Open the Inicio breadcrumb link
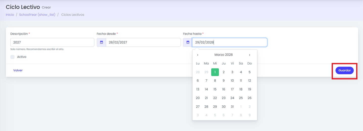 point(10,15)
